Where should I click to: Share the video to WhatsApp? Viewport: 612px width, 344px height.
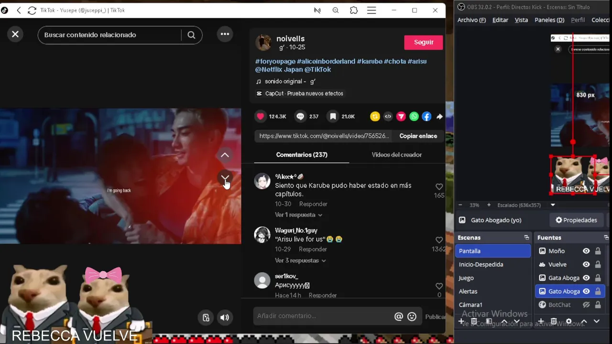coord(414,116)
